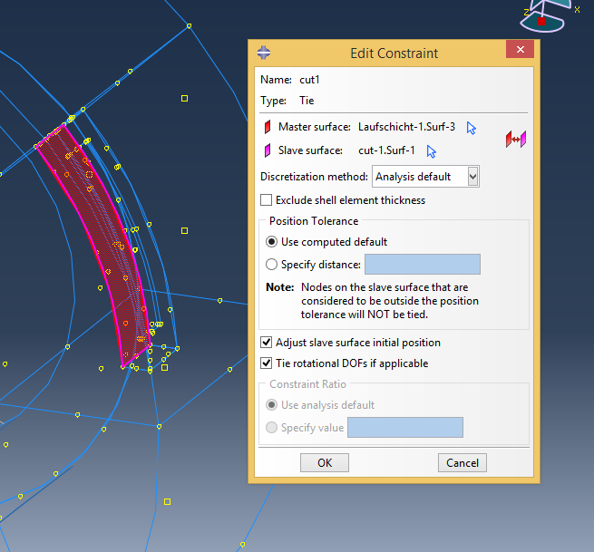Enable Exclude shell element thickness

267,200
